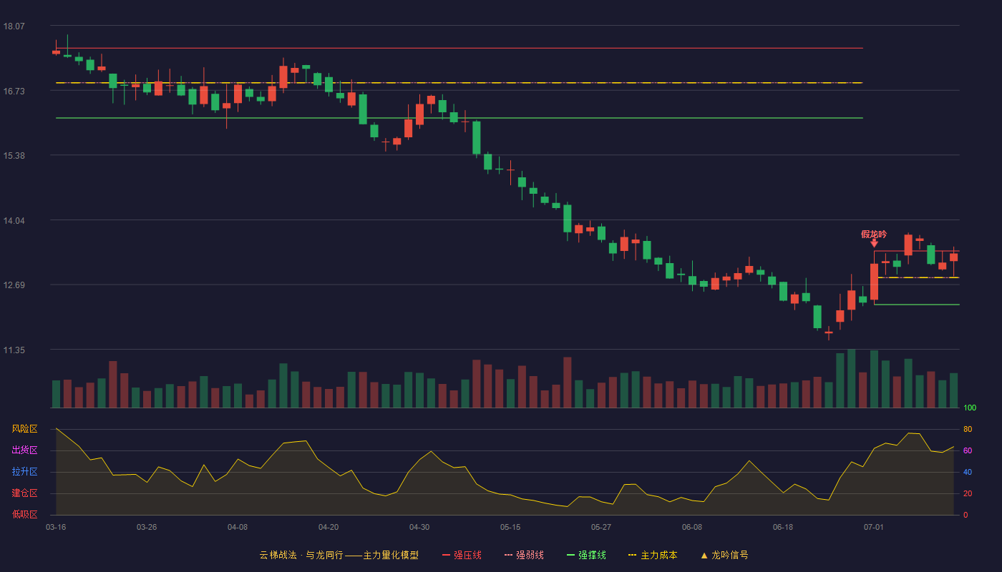
Task: Select the 建仓区 zone label
Action: (x=25, y=493)
